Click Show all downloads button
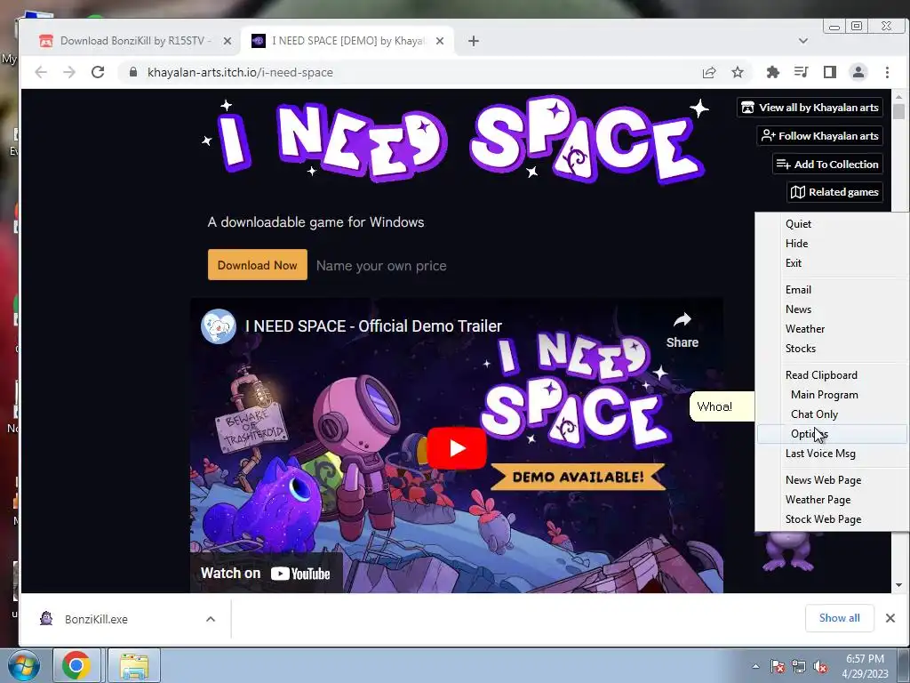The width and height of the screenshot is (910, 683). coord(839,618)
